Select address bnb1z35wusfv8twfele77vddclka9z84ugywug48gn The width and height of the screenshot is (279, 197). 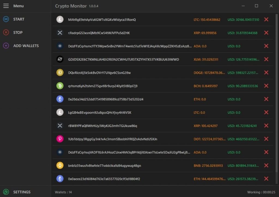tap(104, 166)
